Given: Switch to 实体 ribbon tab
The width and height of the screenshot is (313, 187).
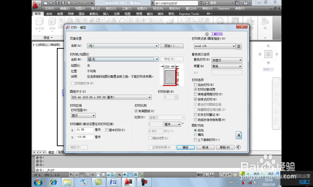Looking at the screenshot, I should click(x=49, y=14).
